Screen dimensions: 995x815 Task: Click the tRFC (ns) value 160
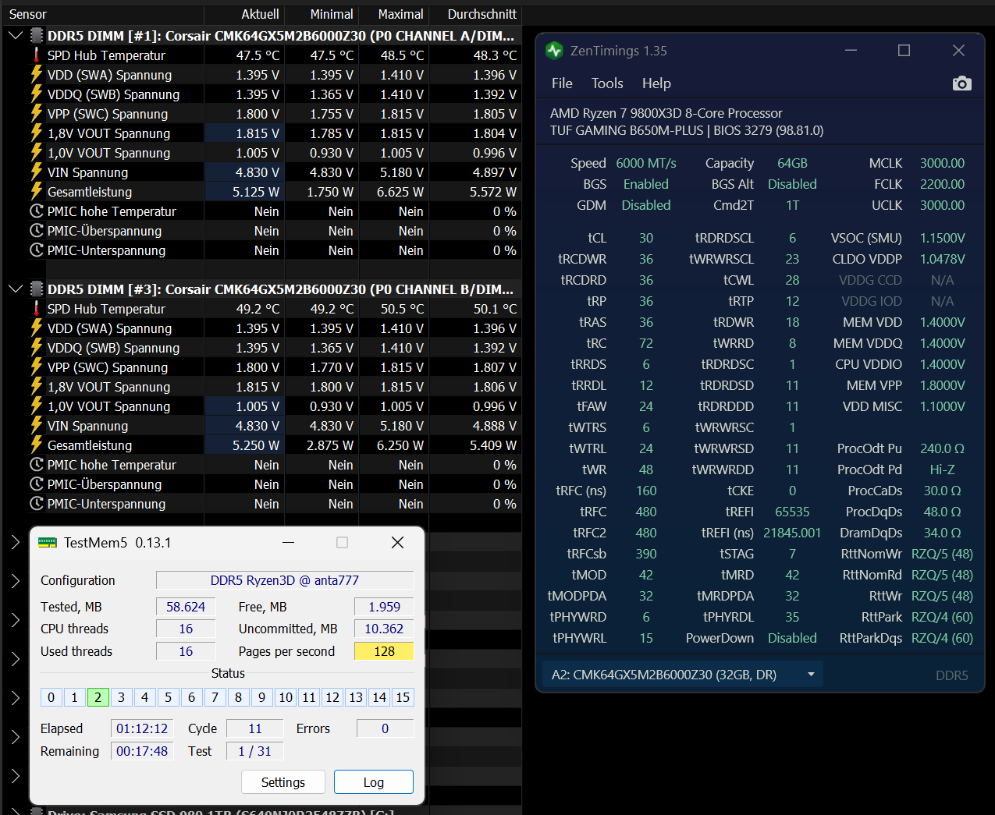pos(646,491)
